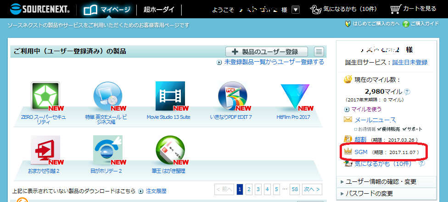448x202 pixels.
Task: Open the 誕生日未登録 link
Action: (x=410, y=63)
